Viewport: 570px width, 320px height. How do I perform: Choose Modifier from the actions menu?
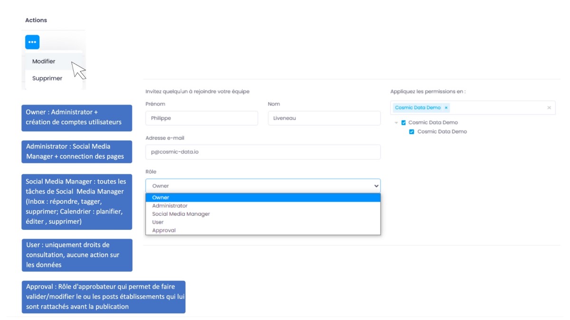(44, 61)
